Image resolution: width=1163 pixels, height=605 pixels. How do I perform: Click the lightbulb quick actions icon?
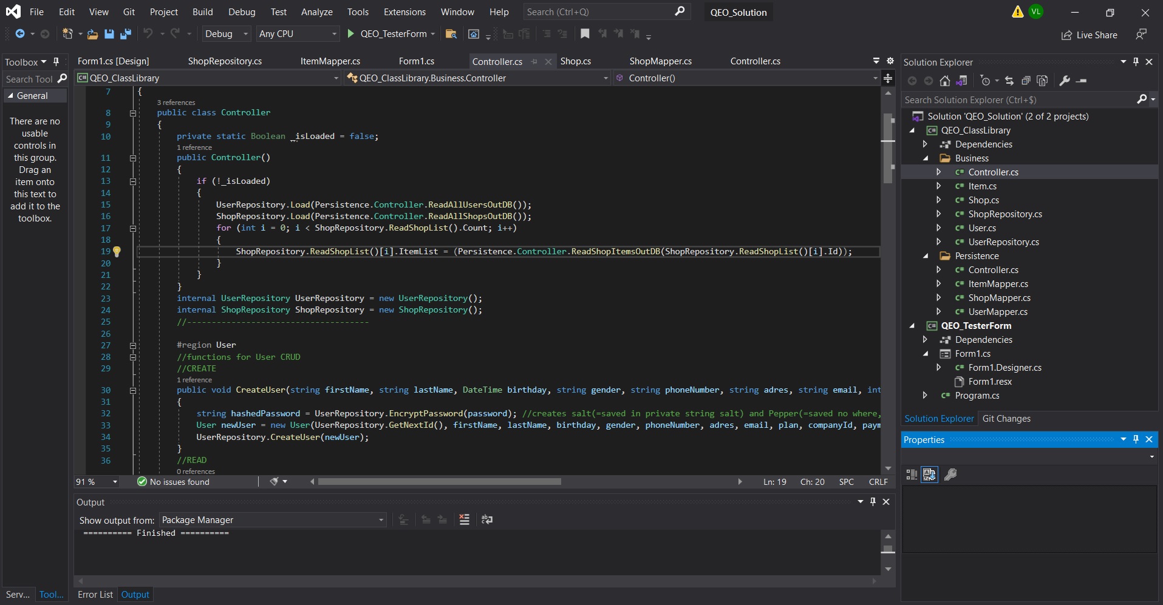117,251
